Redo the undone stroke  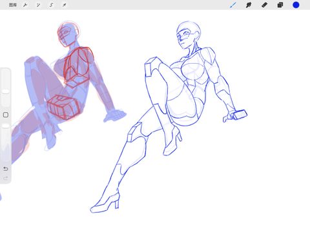[x=6, y=178]
